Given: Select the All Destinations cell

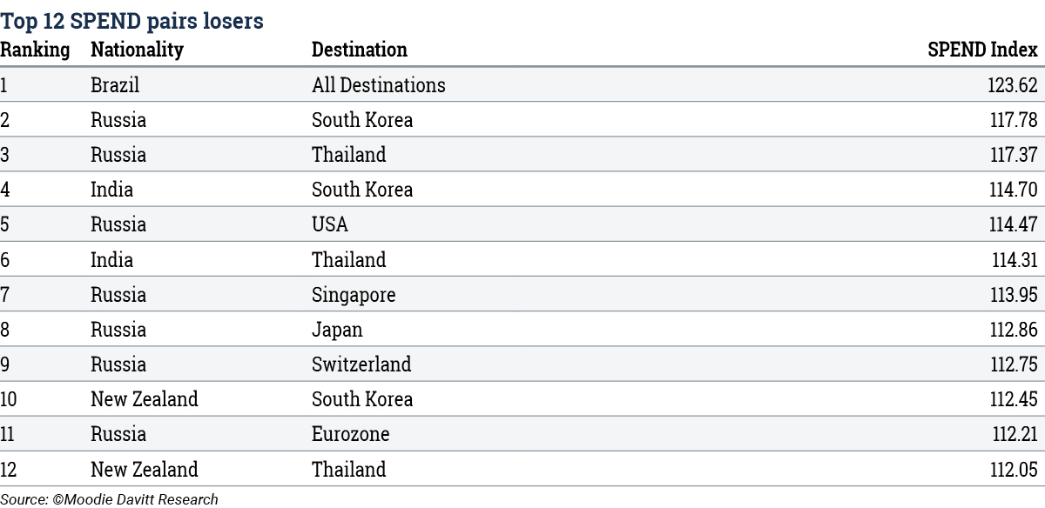Looking at the screenshot, I should click(379, 85).
